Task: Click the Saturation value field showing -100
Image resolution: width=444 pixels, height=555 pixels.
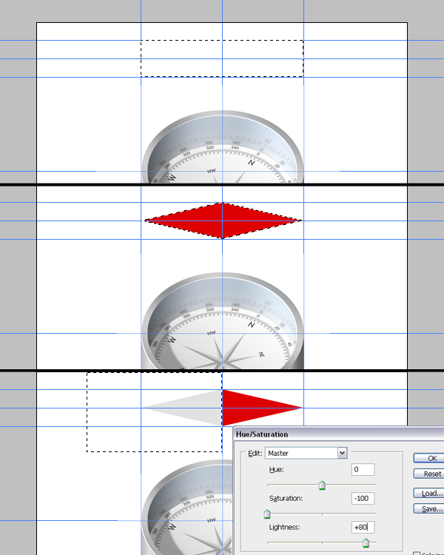Action: [x=363, y=498]
